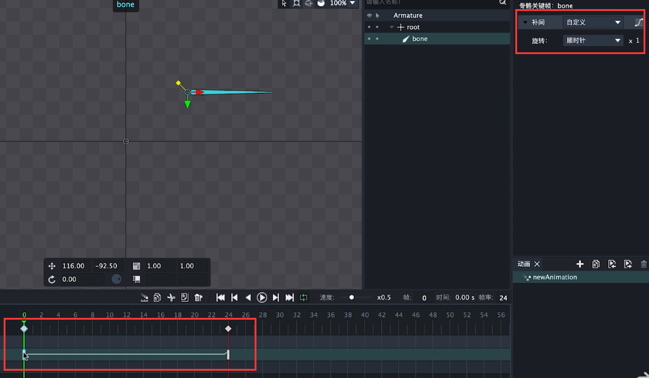Click the bone track keyframe at frame 24
Screen dimensions: 649x378
(x=228, y=354)
